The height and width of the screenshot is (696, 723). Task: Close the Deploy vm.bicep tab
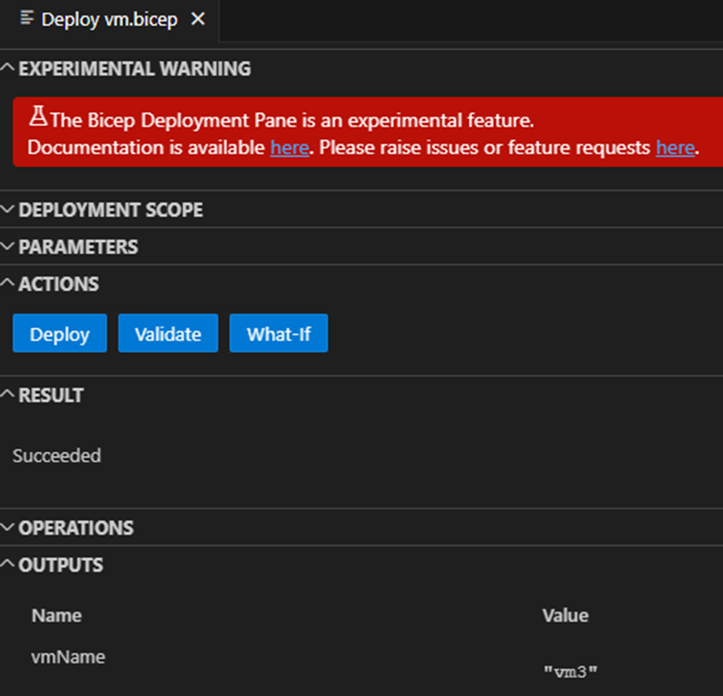(x=198, y=19)
